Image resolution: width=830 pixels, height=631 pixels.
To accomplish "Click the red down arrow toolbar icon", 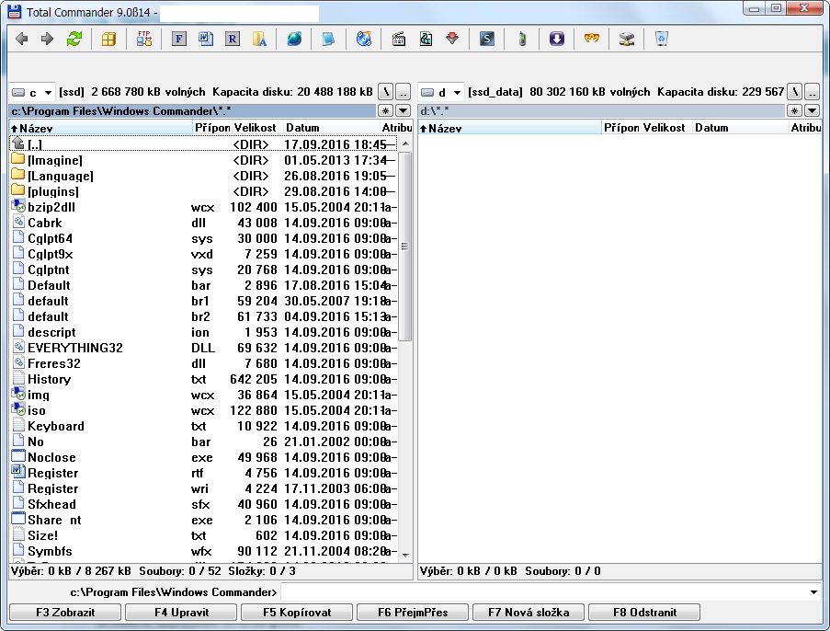I will tap(452, 39).
